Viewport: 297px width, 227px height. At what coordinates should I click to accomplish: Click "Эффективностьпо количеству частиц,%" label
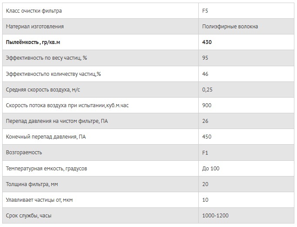point(53,74)
